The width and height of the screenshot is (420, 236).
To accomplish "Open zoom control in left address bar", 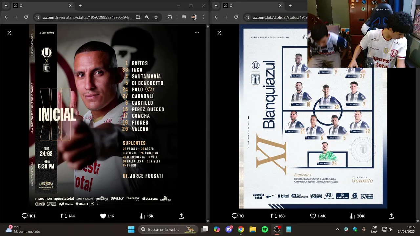I will pyautogui.click(x=147, y=17).
